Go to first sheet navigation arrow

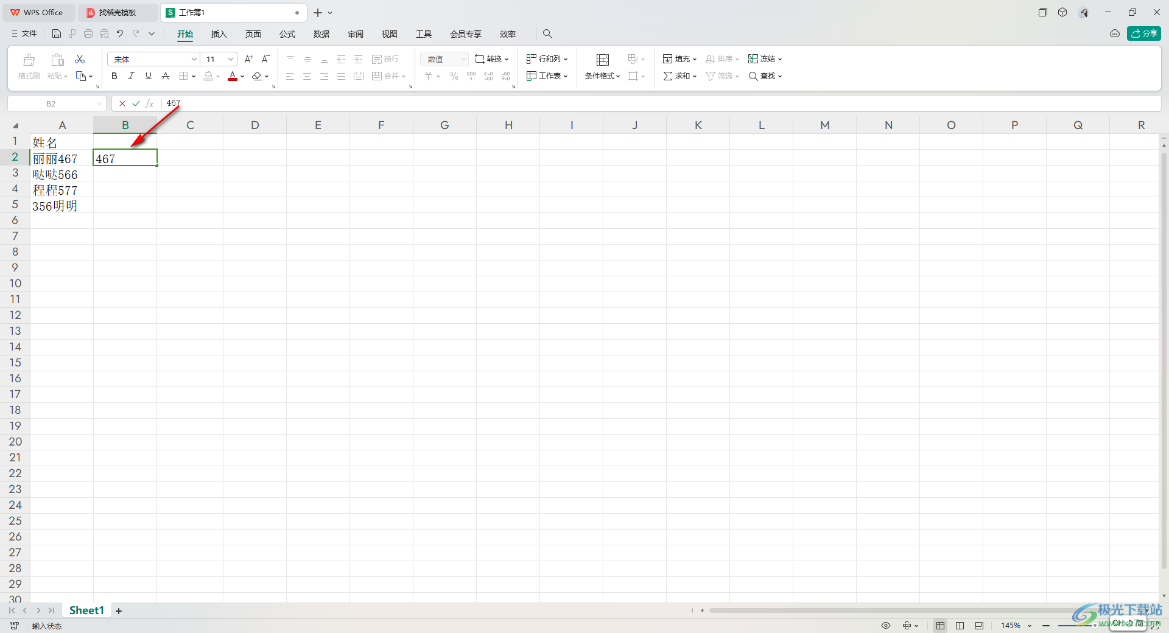12,610
